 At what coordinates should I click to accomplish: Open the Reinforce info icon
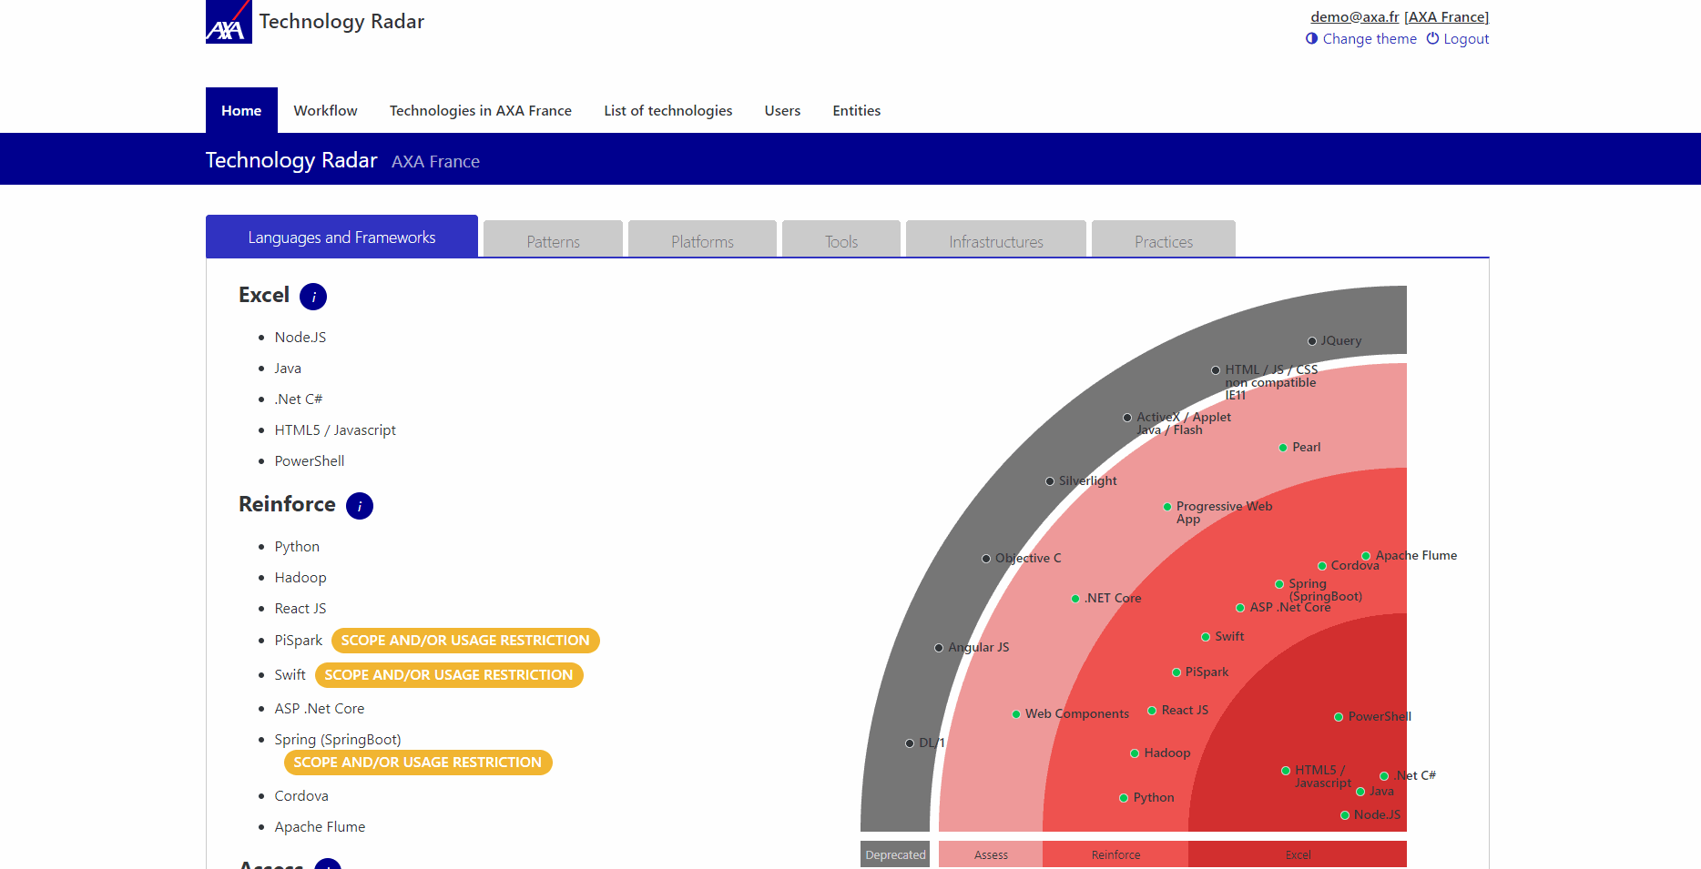(x=360, y=506)
